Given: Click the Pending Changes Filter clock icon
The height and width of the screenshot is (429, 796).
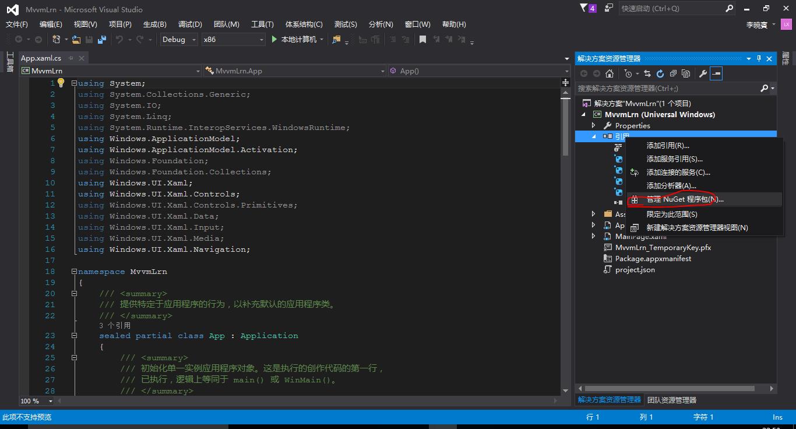Looking at the screenshot, I should pyautogui.click(x=628, y=73).
